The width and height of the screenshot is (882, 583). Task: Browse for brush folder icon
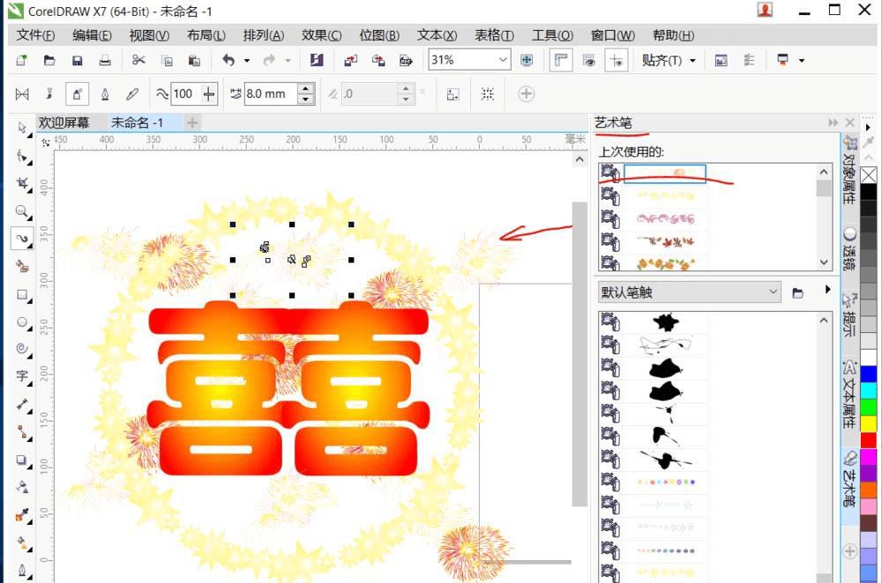797,292
